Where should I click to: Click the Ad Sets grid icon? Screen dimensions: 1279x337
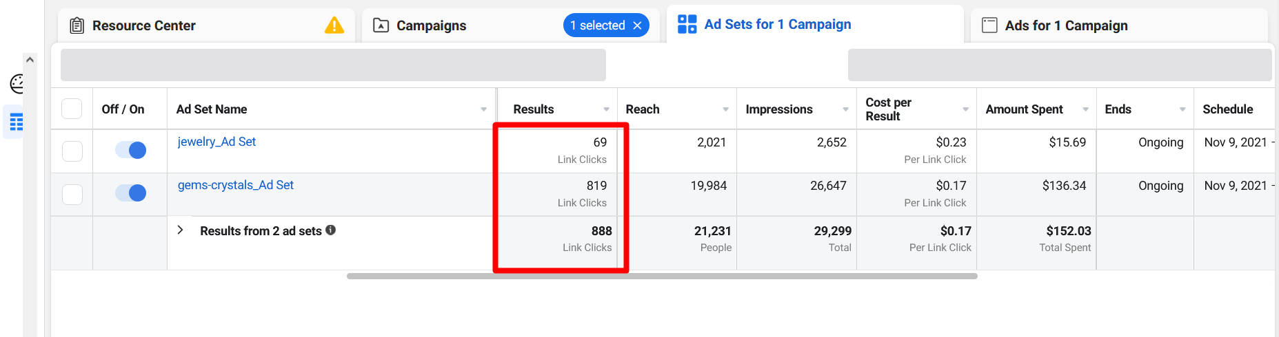pos(687,24)
